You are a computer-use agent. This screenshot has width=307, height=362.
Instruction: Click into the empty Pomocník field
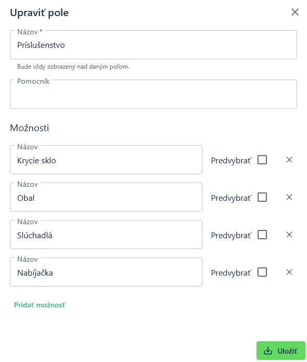[x=153, y=94]
